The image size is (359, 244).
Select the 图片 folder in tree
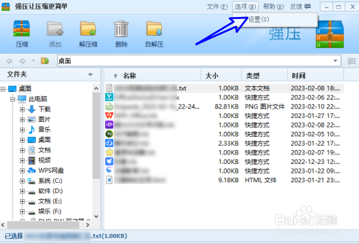point(45,119)
